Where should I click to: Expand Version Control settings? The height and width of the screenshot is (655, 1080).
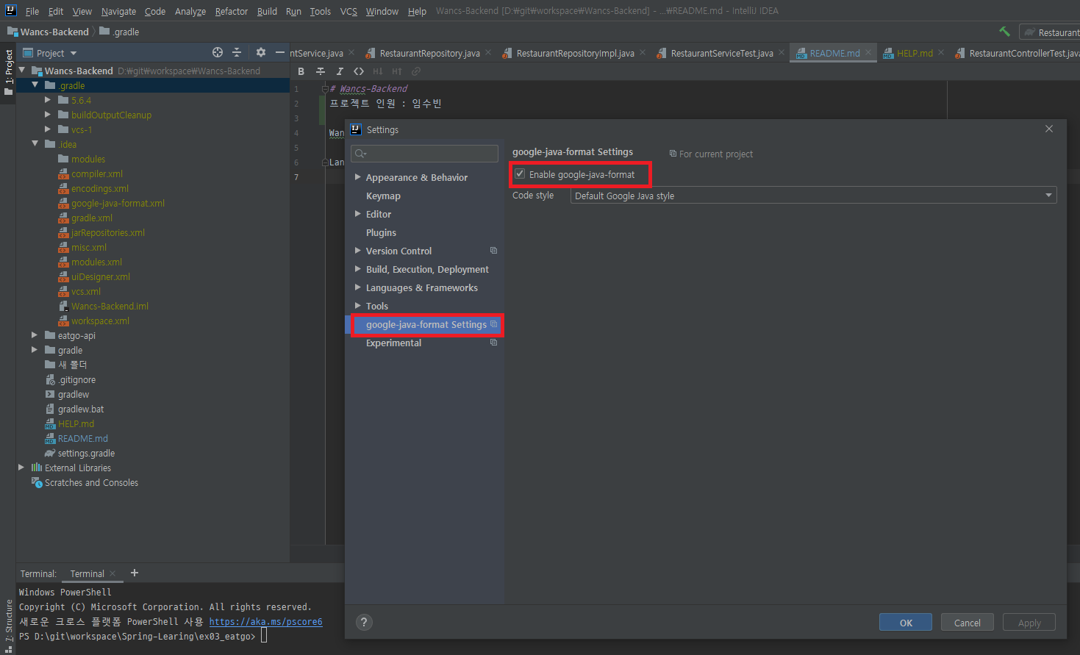pyautogui.click(x=357, y=251)
